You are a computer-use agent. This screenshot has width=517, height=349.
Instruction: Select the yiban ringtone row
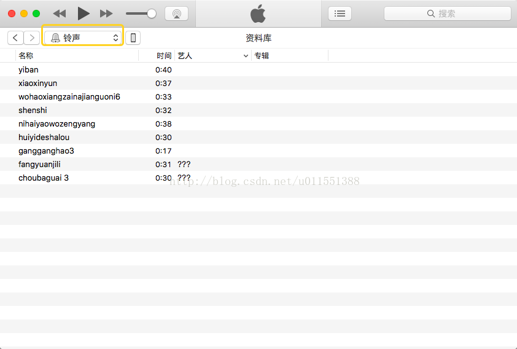coord(258,69)
